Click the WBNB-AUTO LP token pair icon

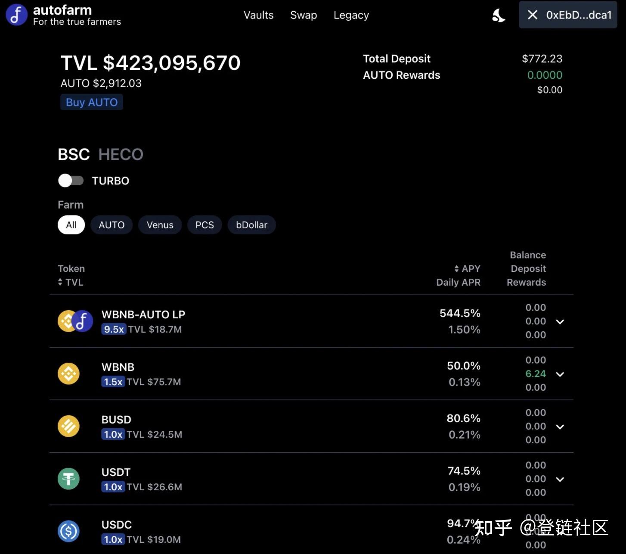pyautogui.click(x=75, y=321)
